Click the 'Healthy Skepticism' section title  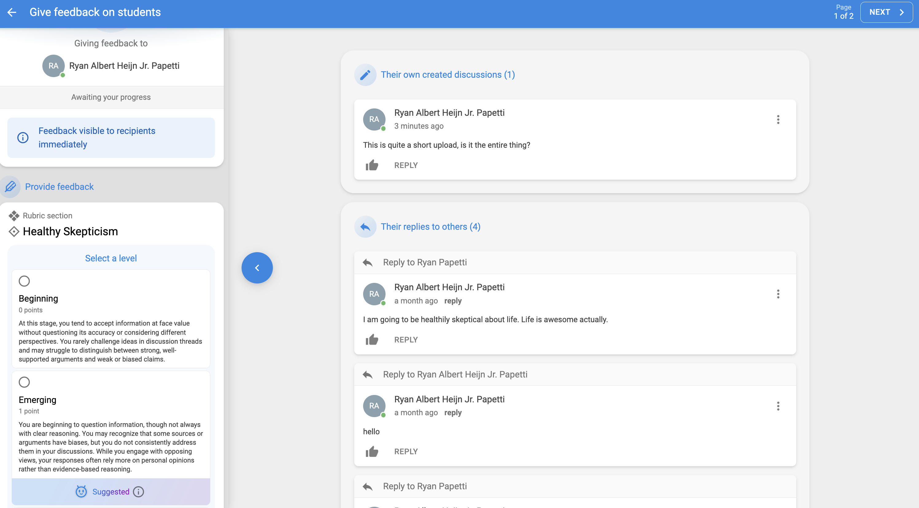coord(70,231)
